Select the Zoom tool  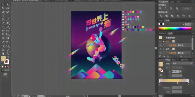pyautogui.click(x=8, y=54)
